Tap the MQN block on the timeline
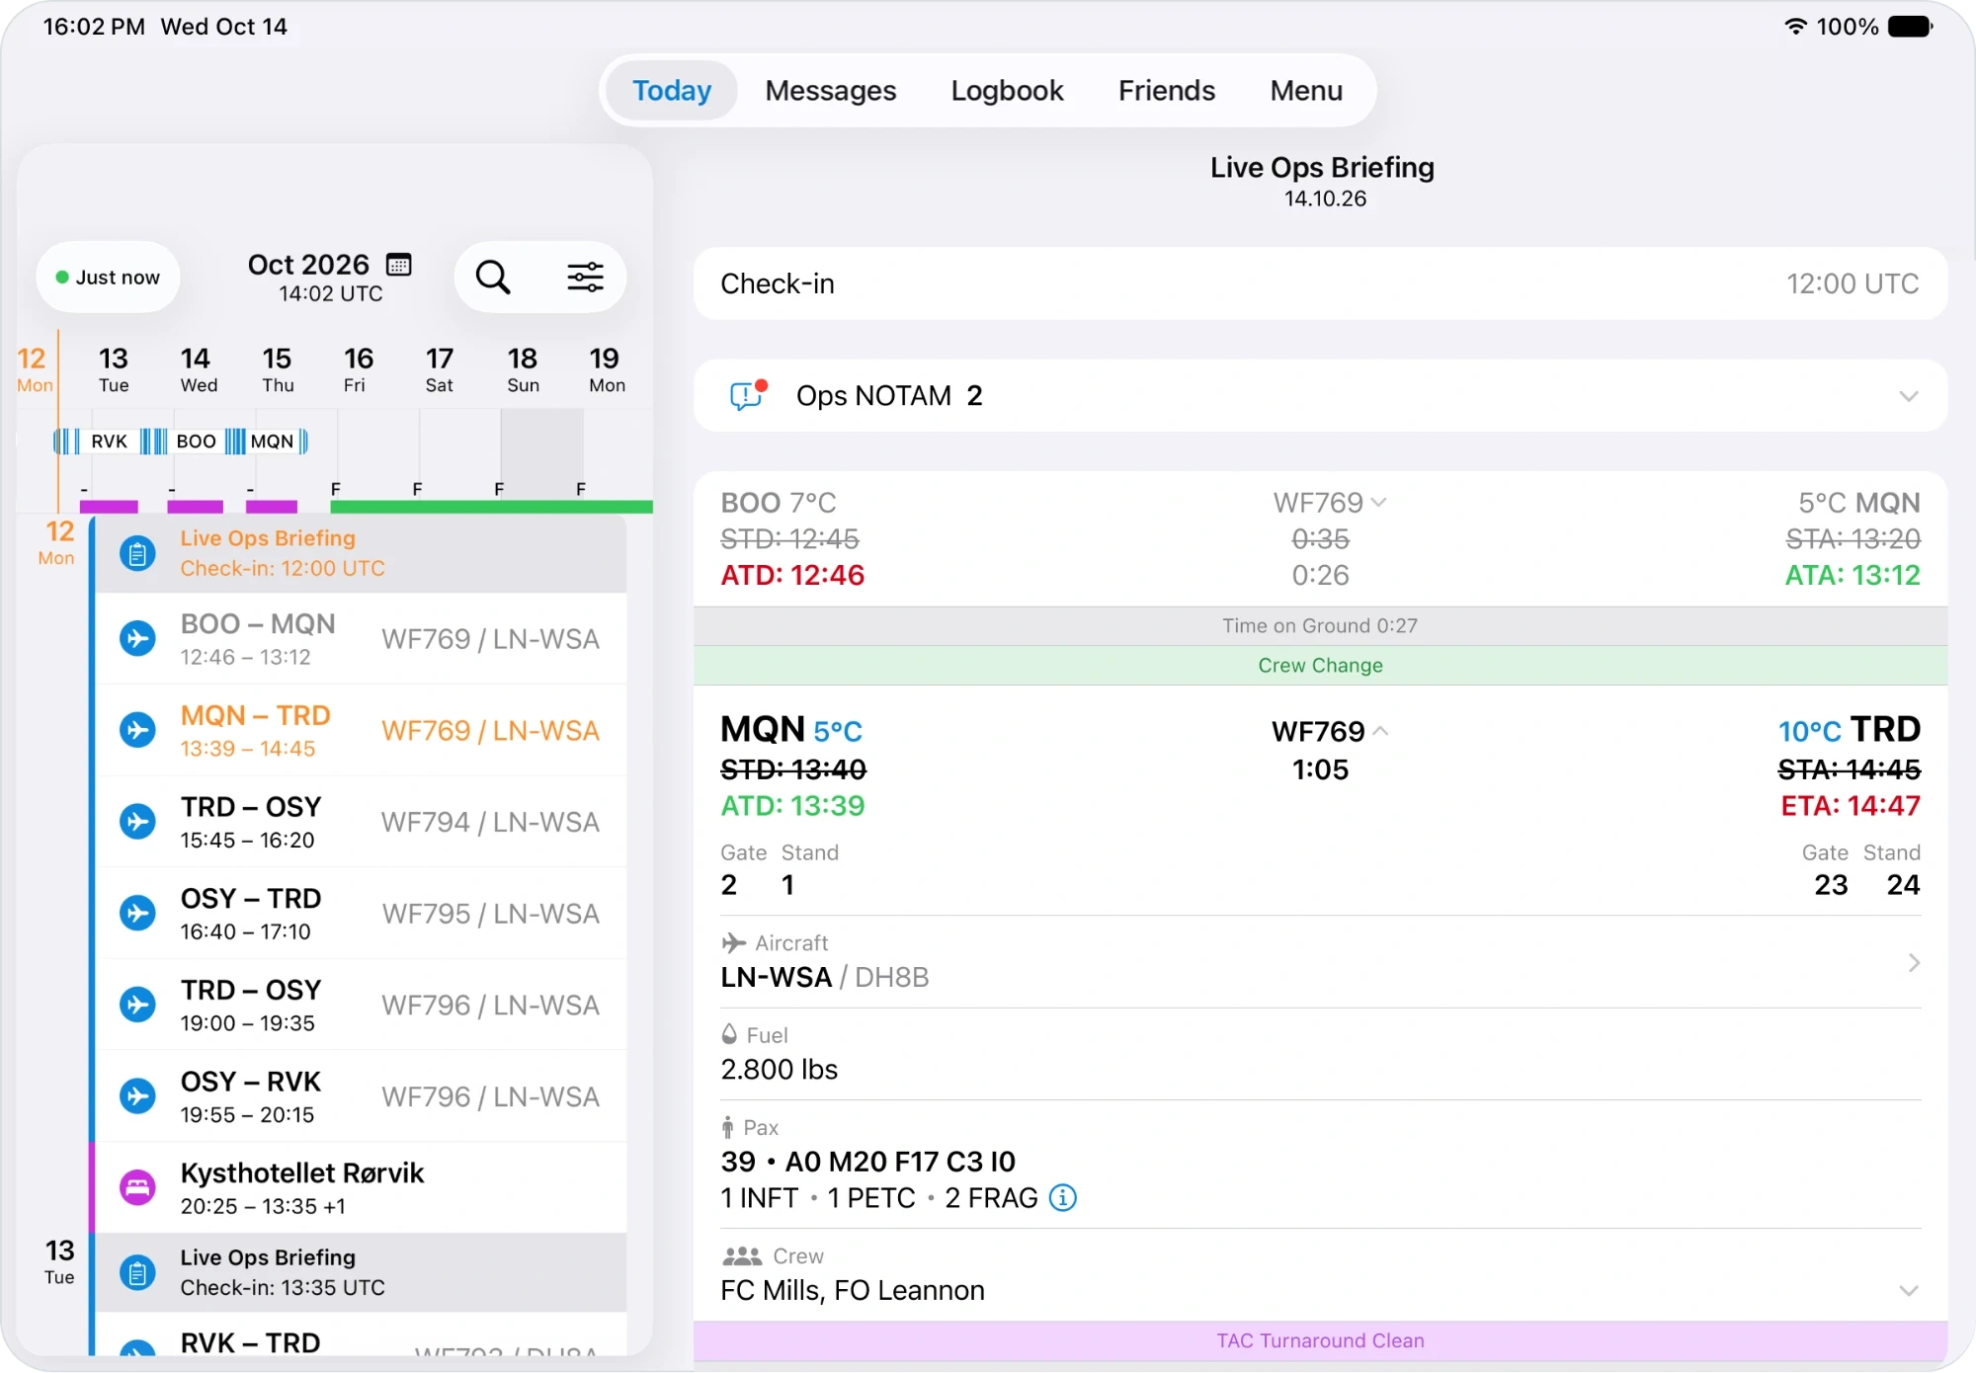 (272, 442)
